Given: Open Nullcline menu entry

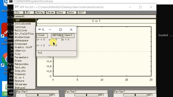Looking at the screenshot, I should (x=21, y=30).
